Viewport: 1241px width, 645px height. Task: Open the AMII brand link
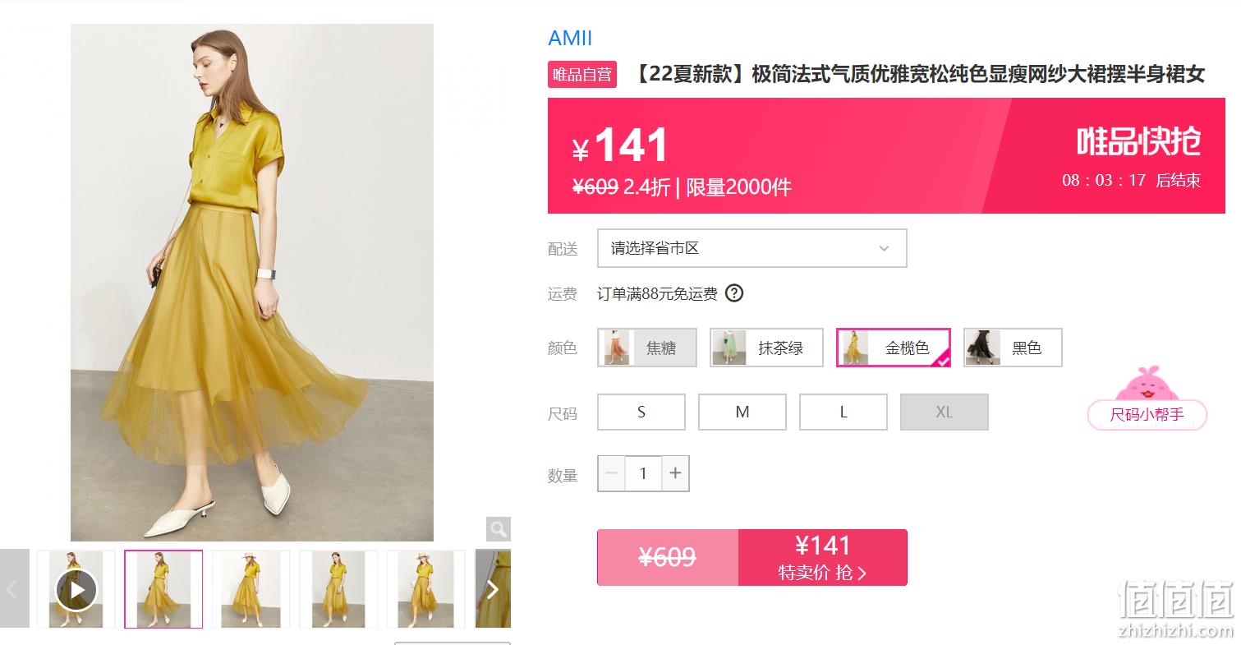[x=570, y=39]
